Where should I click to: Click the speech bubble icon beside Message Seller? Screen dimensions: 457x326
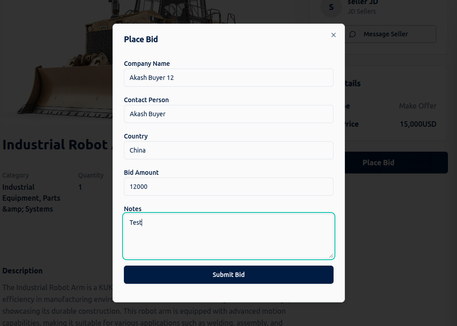click(353, 34)
